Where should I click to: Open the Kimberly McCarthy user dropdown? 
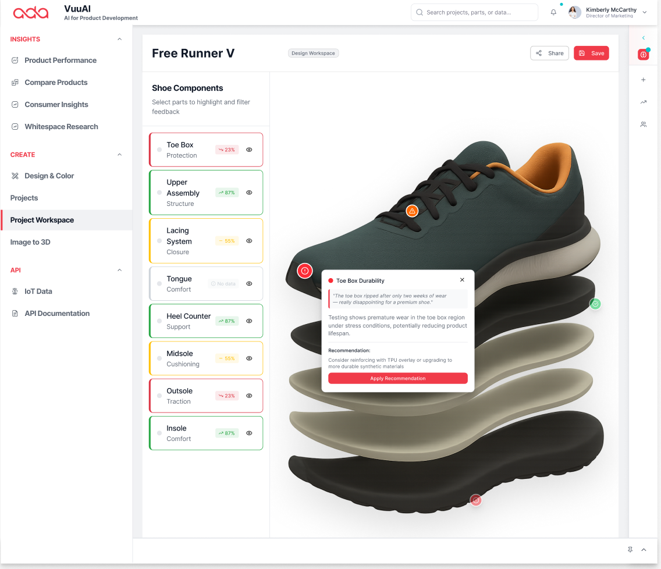coord(644,12)
